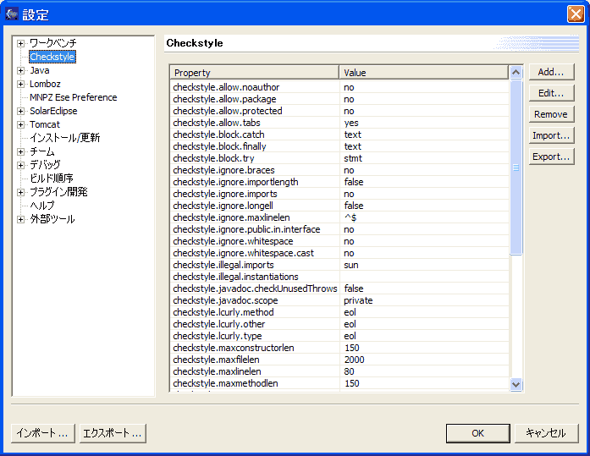The image size is (590, 456).
Task: Open the ヘルプ preferences page
Action: point(42,206)
